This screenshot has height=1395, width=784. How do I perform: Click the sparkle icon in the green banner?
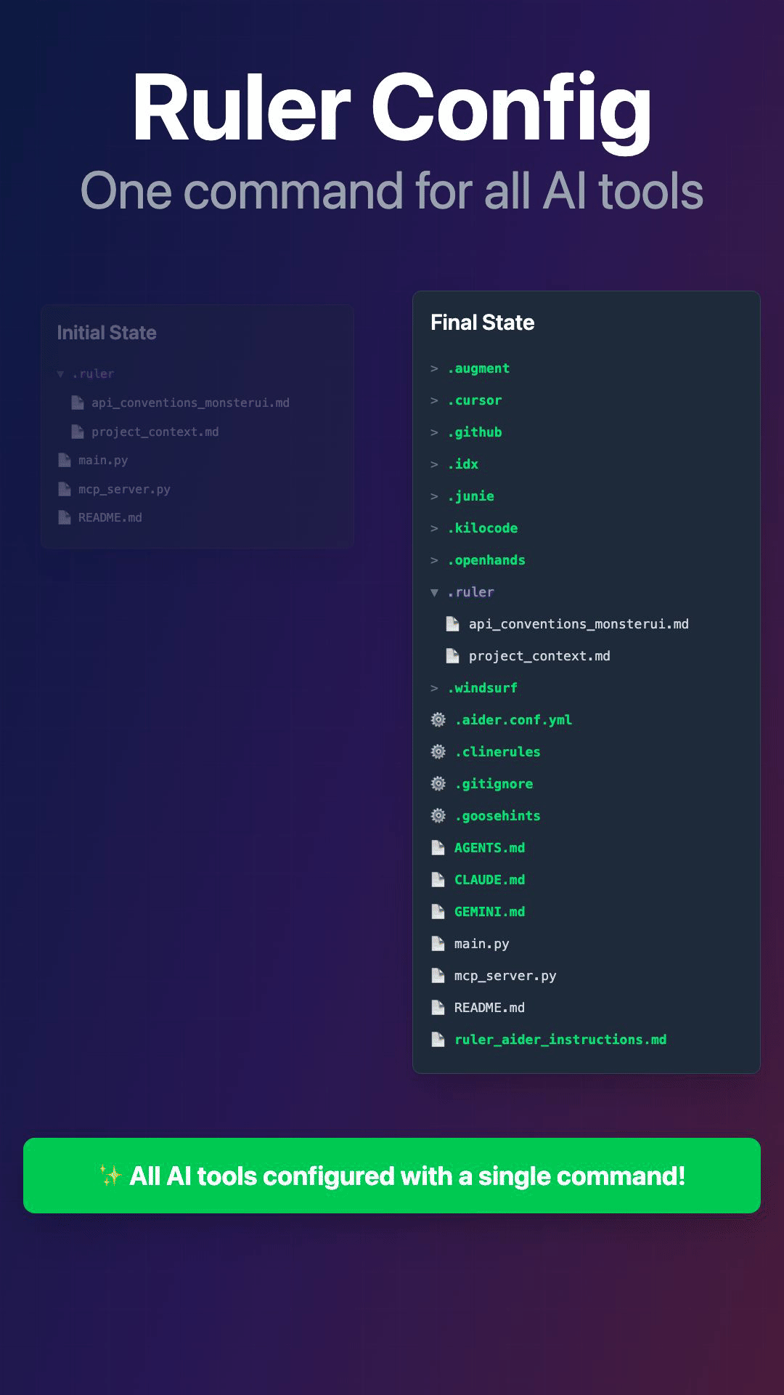111,1176
